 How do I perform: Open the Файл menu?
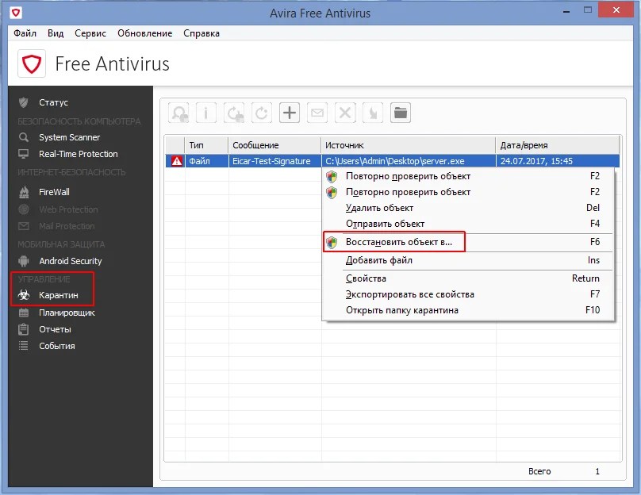click(25, 33)
